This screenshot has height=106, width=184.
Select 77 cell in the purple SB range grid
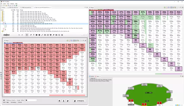click(x=143, y=46)
